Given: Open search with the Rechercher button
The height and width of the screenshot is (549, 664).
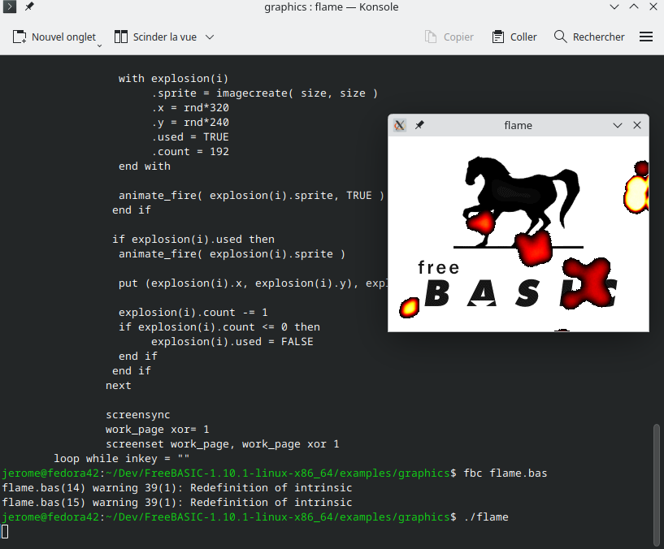Looking at the screenshot, I should 589,37.
